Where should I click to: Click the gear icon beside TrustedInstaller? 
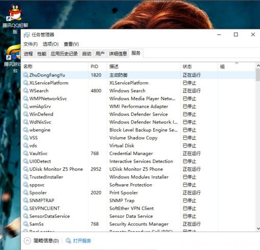point(26,177)
